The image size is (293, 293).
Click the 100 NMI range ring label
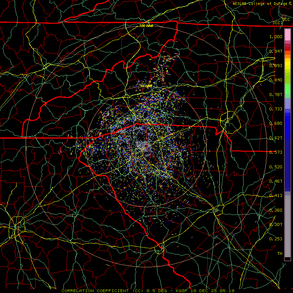[146, 26]
